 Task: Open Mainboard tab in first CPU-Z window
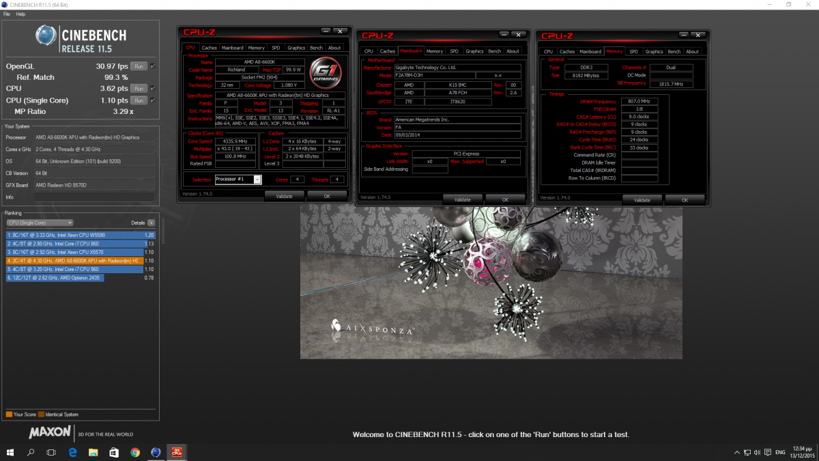(x=232, y=48)
